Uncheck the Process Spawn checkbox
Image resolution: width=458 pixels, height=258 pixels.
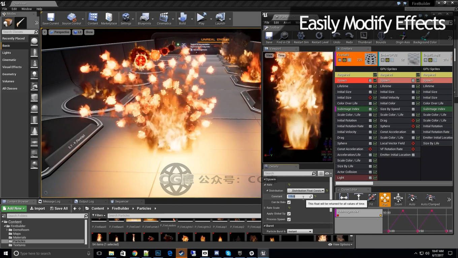pyautogui.click(x=289, y=219)
